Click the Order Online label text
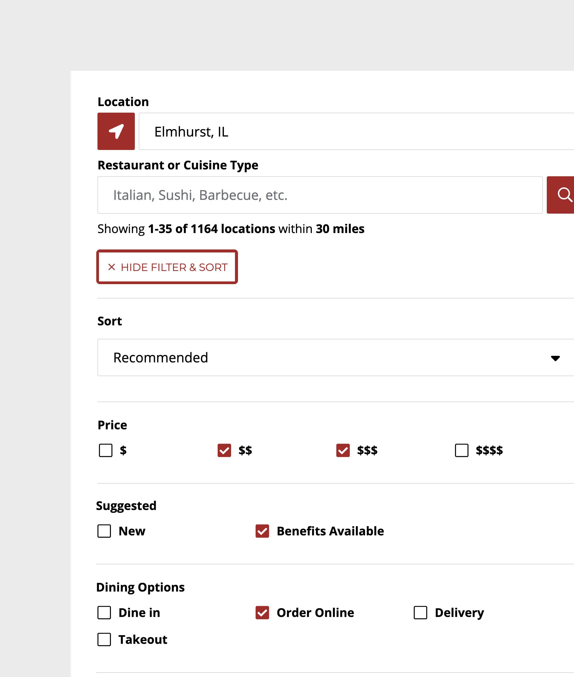 (315, 613)
